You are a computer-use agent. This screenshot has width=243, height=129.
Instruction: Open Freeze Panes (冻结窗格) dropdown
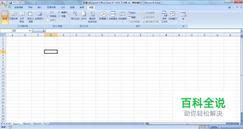pyautogui.click(x=123, y=17)
